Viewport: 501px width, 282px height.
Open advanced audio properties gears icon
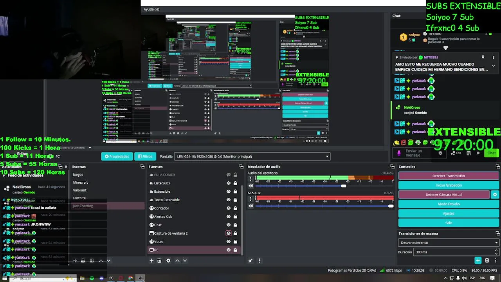(250, 260)
